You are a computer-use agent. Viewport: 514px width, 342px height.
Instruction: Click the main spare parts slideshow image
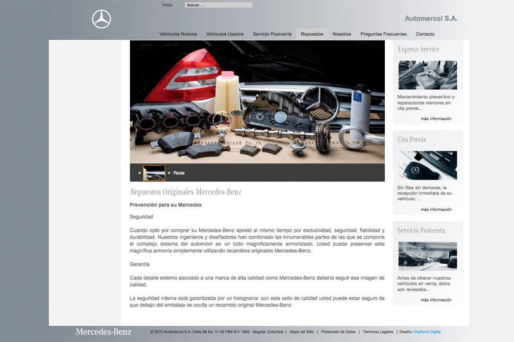click(x=258, y=102)
